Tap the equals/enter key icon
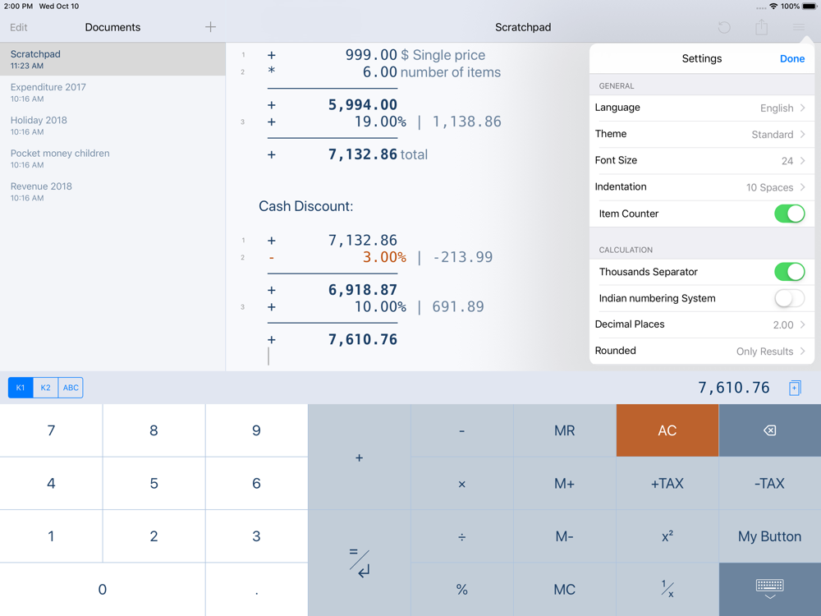 (360, 563)
